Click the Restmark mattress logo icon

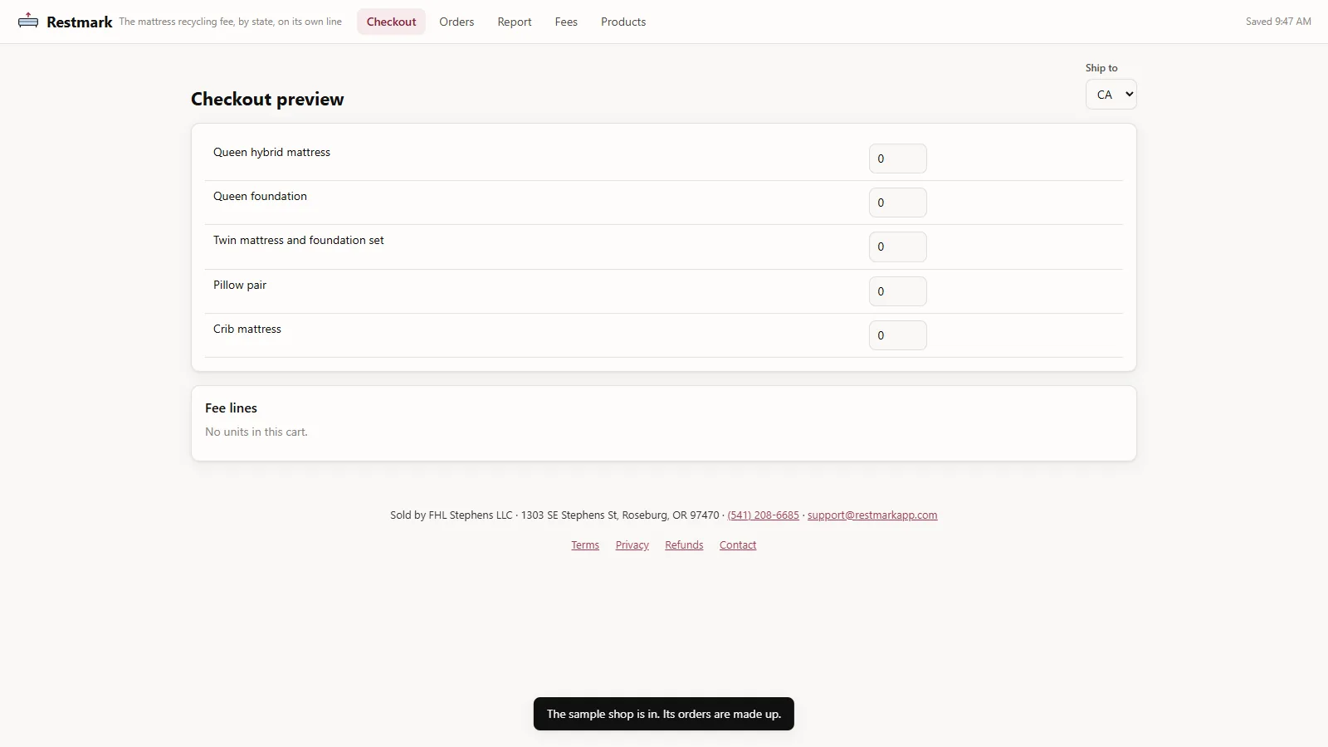click(28, 21)
